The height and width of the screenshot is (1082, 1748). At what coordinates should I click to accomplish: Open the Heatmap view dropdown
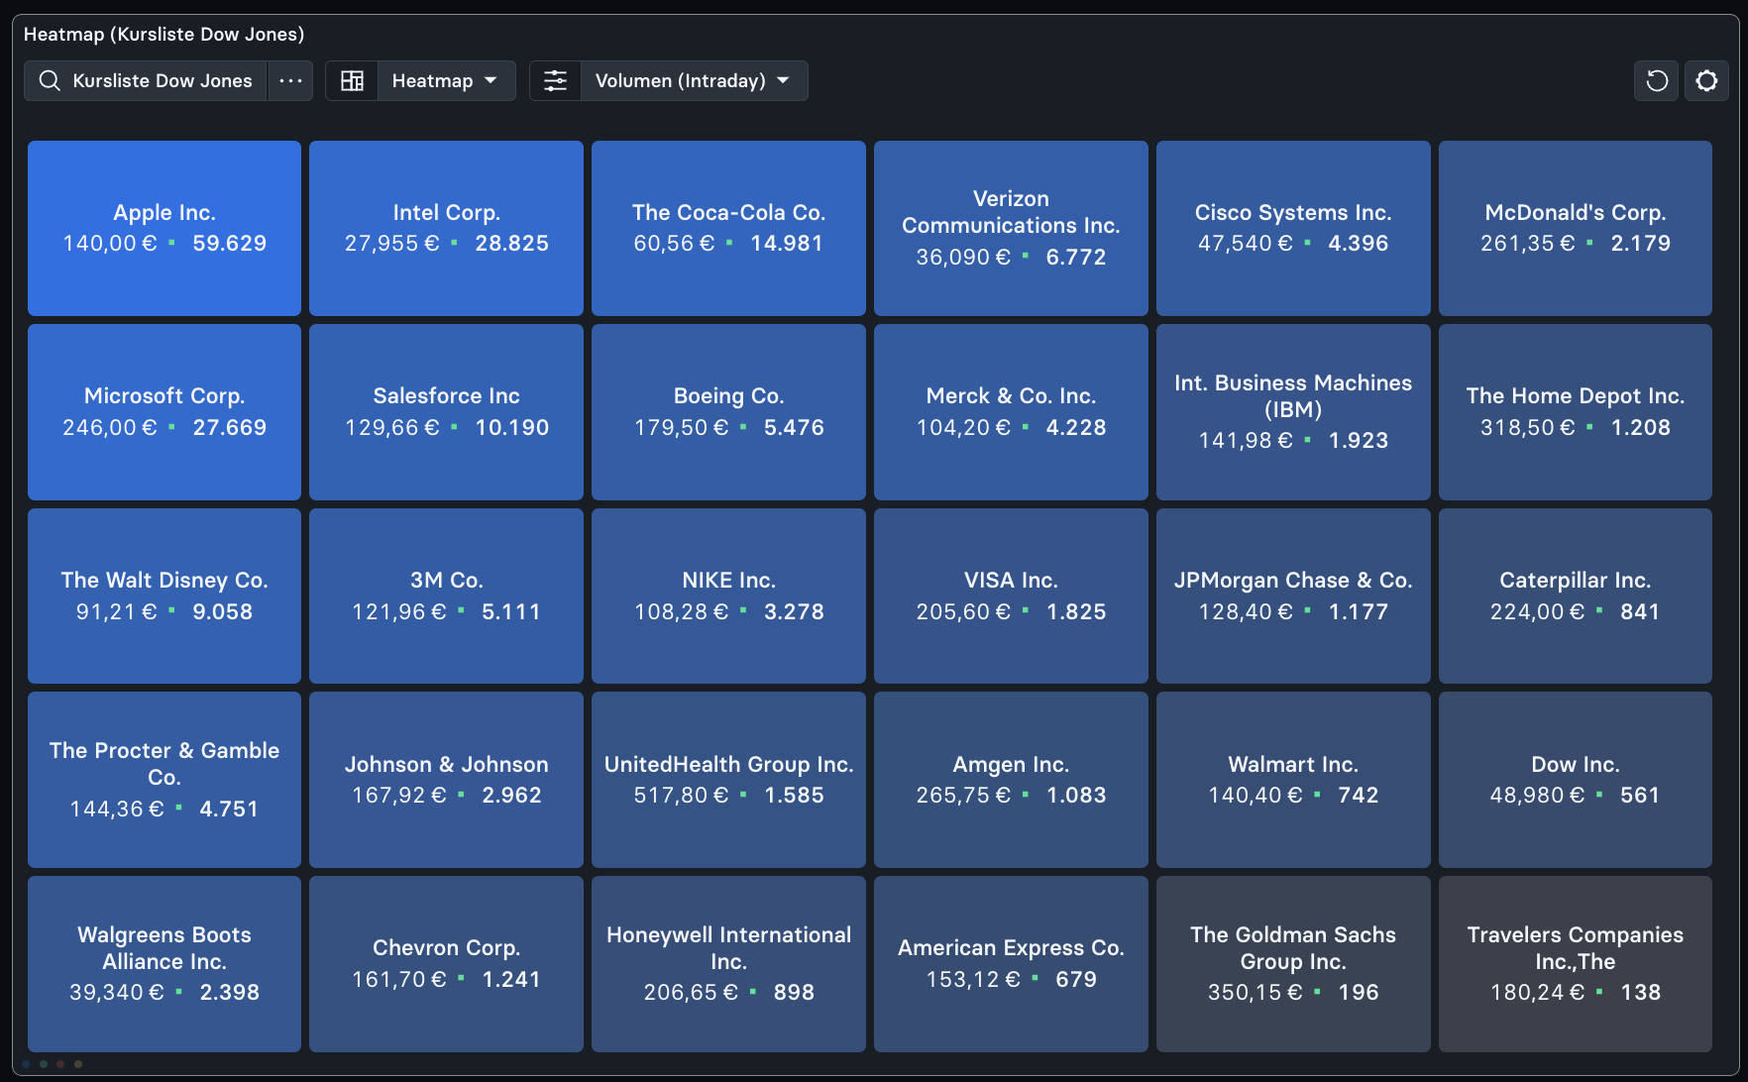coord(446,80)
